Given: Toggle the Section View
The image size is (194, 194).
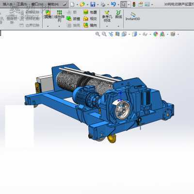Looking at the screenshot, I should (117, 34).
